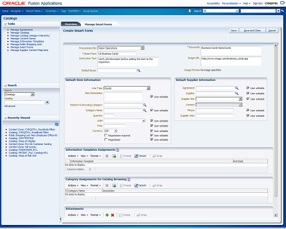Open the global search All dropdown
Screen dimensions: 286x229
pos(237,11)
